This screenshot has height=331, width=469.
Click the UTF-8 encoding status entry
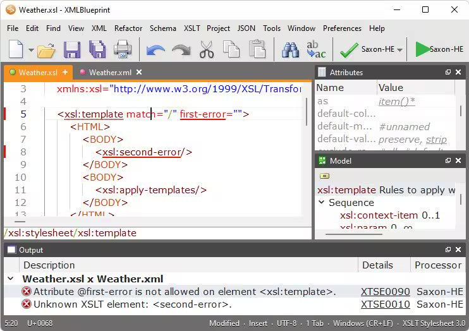pos(286,323)
